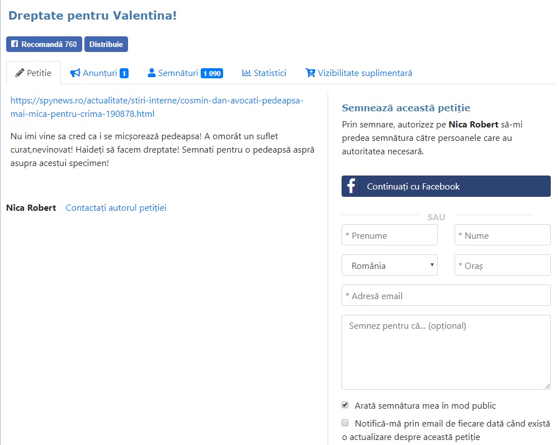This screenshot has height=445, width=558.
Task: Open the România country dropdown
Action: (390, 266)
